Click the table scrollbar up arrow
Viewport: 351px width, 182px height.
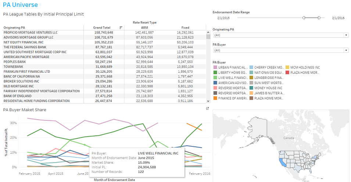pyautogui.click(x=208, y=32)
